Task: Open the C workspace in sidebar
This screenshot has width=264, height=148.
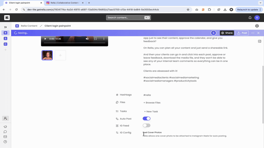Action: (5, 44)
